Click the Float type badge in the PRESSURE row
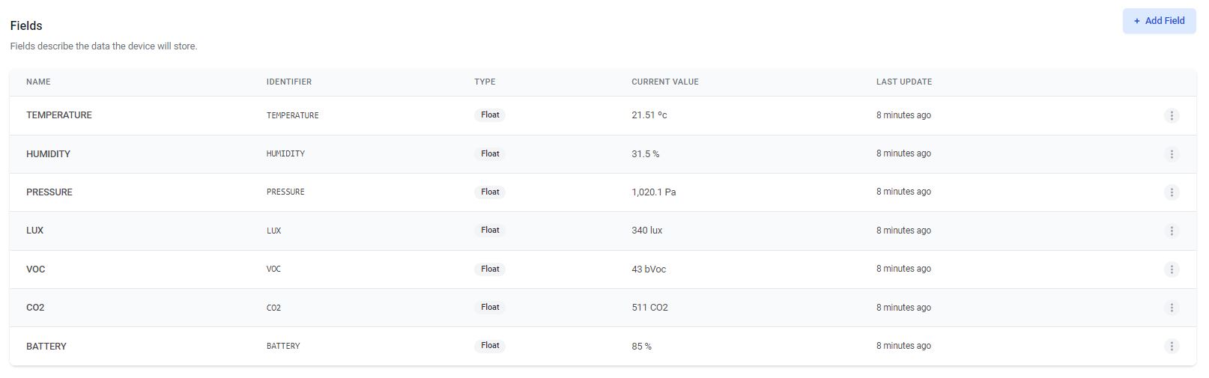Image resolution: width=1209 pixels, height=378 pixels. tap(490, 192)
